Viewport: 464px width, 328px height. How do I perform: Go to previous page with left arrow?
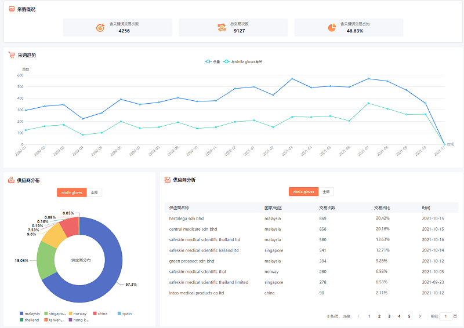[358, 316]
